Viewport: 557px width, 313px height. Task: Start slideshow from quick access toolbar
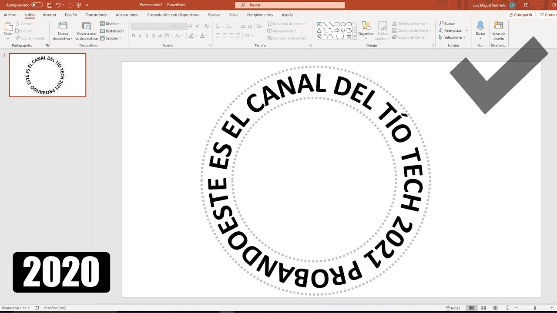(x=79, y=5)
